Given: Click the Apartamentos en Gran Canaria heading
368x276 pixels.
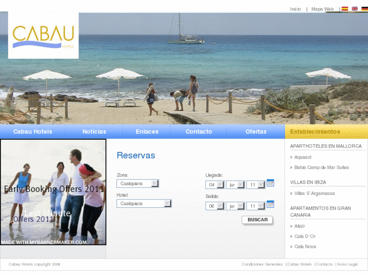Looking at the screenshot, I should click(x=320, y=212).
